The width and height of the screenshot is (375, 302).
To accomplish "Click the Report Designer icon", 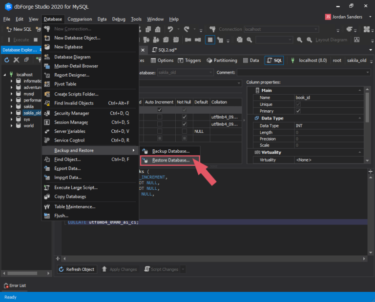I will [x=47, y=75].
